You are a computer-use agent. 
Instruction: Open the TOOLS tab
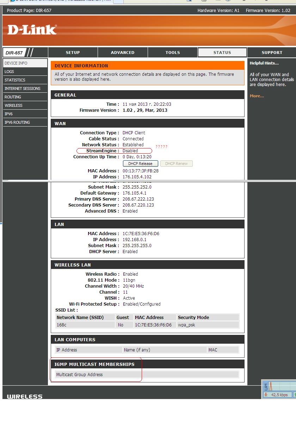tap(173, 53)
